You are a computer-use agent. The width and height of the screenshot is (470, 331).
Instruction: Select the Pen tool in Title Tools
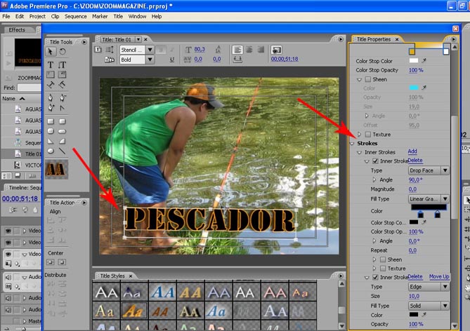coord(51,97)
